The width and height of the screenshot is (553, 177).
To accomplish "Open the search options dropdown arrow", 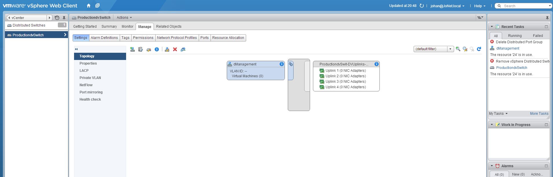I will point(550,6).
